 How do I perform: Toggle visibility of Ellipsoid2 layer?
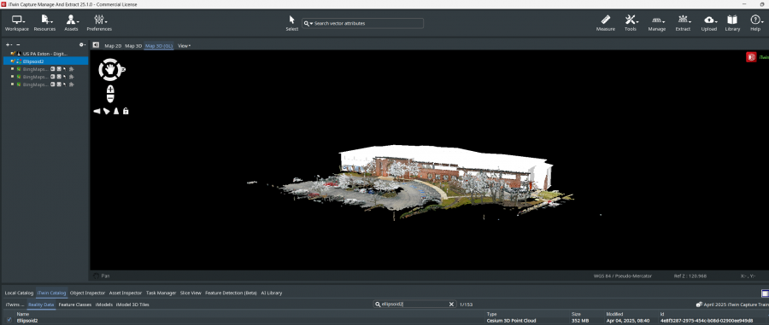coord(12,61)
